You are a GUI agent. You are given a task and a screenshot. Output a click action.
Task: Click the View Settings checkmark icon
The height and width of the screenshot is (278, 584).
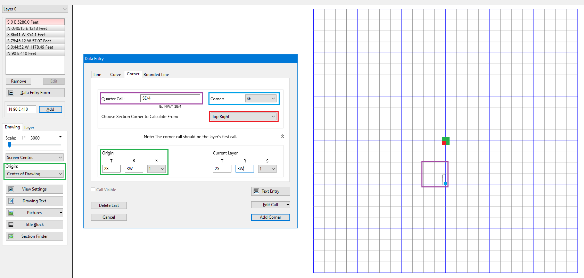(11, 189)
